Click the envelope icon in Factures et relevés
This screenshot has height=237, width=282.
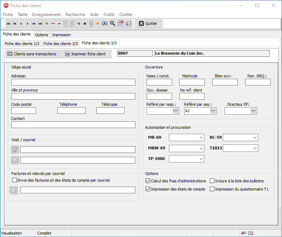[13, 191]
